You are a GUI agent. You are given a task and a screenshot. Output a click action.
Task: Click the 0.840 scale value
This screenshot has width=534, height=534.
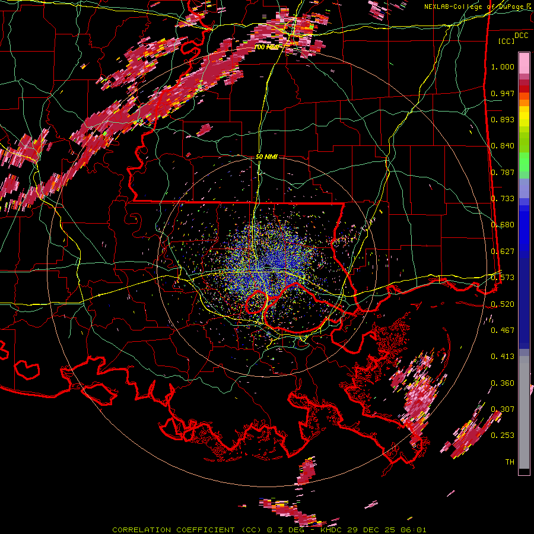tap(503, 146)
